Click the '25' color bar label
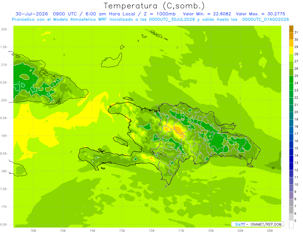 point(296,76)
